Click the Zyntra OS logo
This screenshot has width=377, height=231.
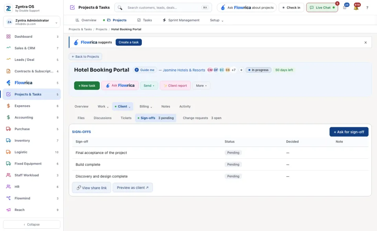pos(8,8)
